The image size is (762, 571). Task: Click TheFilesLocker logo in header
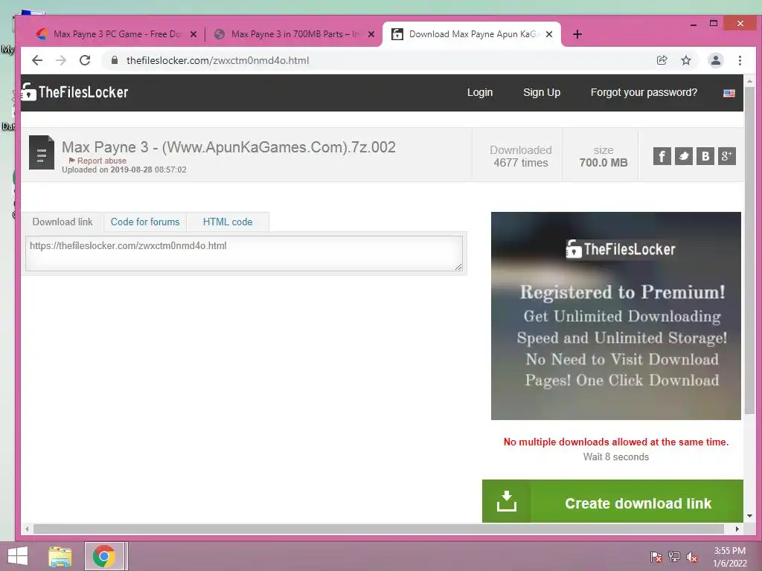[x=75, y=91]
